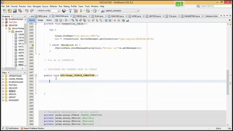Run the project with green play icon

pos(81,11)
